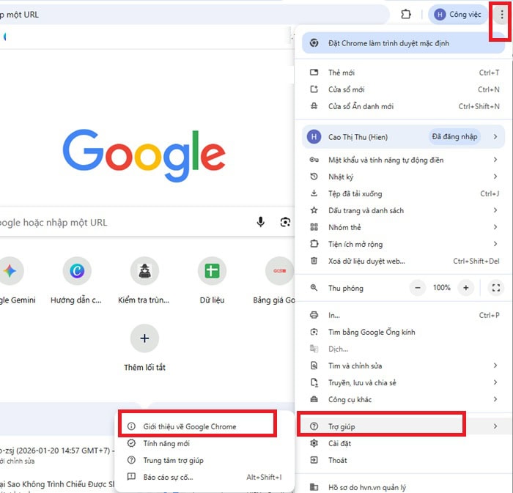Screen dimensions: 513x493
Task: Open the Dữ liệu shortcut tile
Action: click(212, 281)
